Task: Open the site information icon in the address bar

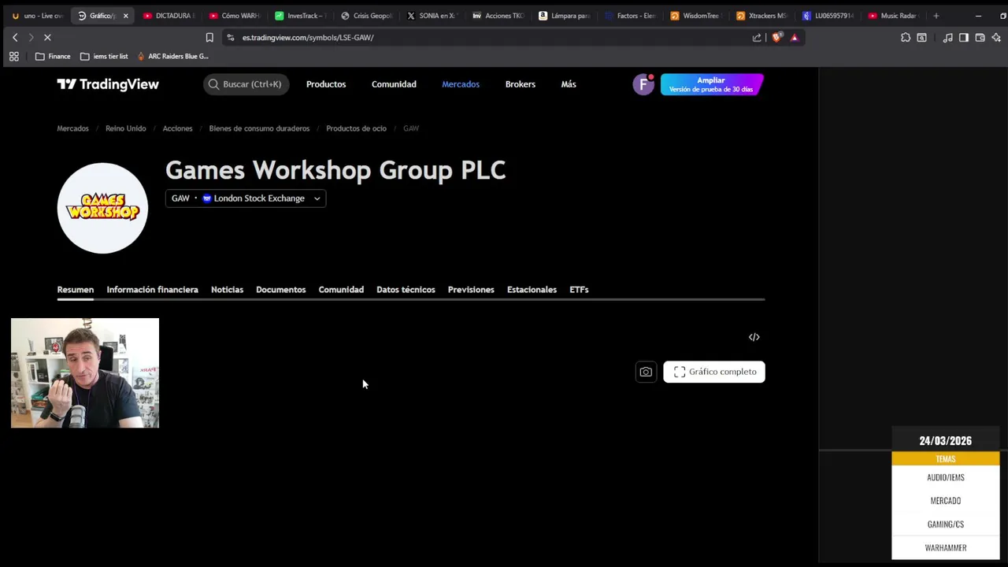Action: (231, 37)
